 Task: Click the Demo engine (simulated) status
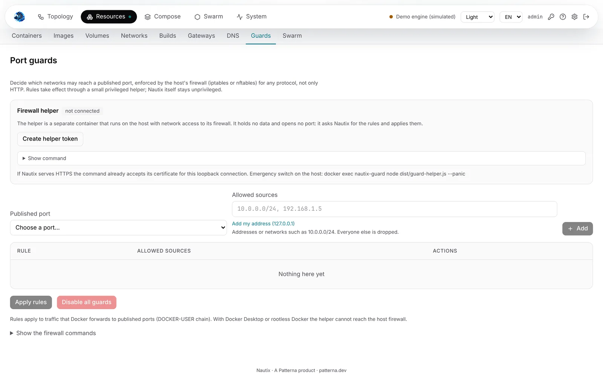click(x=422, y=17)
